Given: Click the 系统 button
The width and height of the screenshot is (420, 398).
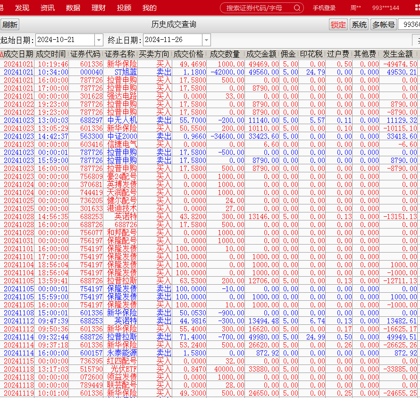Looking at the screenshot, I should point(359,25).
